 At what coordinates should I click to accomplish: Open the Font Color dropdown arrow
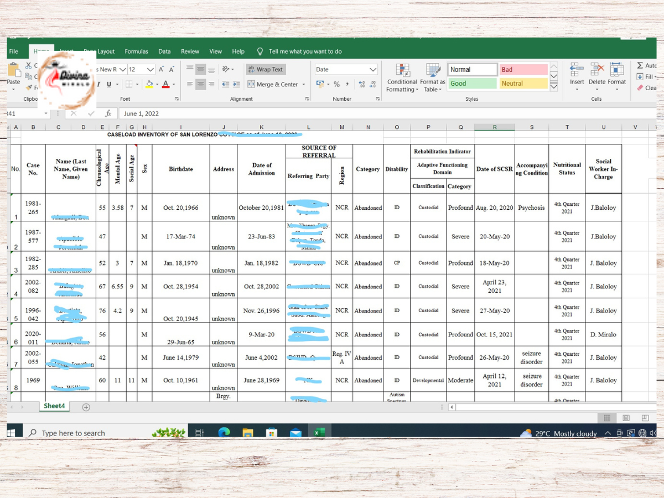tap(173, 85)
